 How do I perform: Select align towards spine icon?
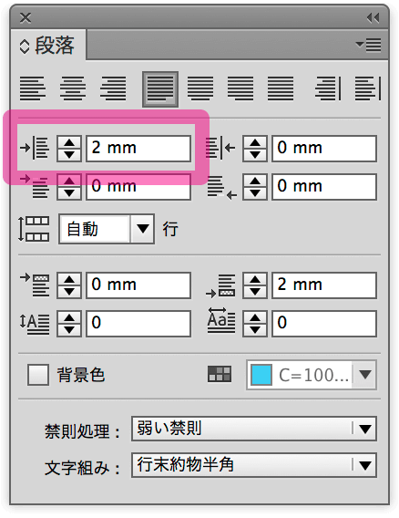[x=328, y=88]
